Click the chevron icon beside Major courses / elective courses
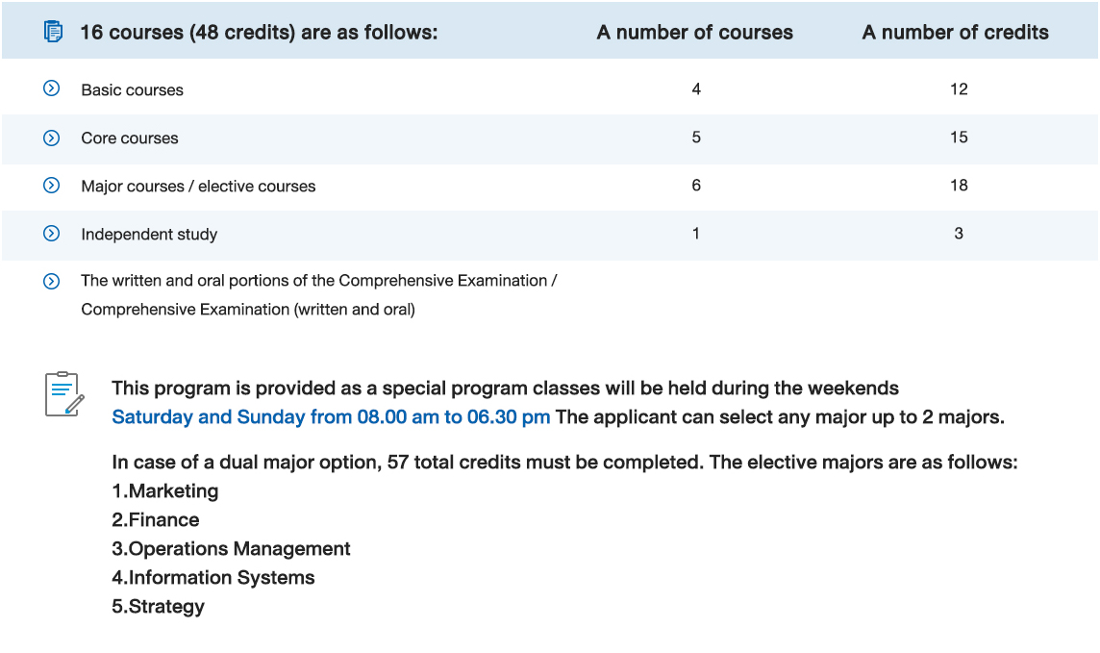This screenshot has height=653, width=1100. [52, 186]
